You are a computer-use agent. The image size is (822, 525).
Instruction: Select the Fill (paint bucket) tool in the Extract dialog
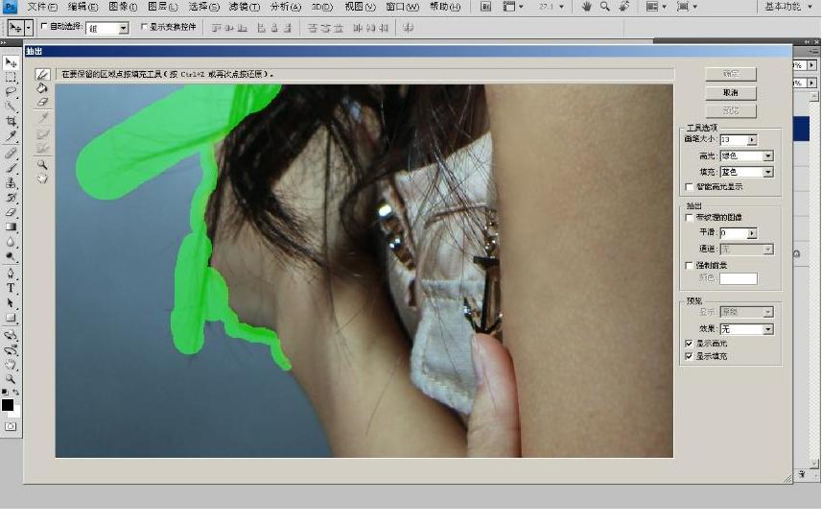[42, 88]
